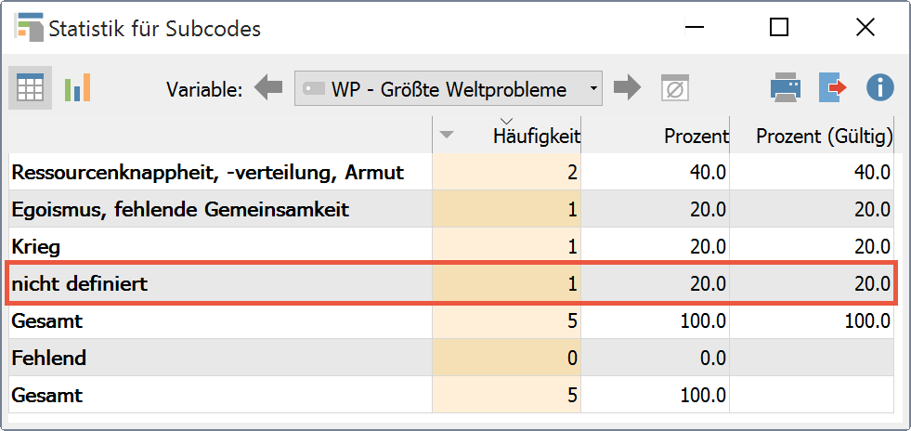This screenshot has height=431, width=911.
Task: Switch to table view icon
Action: [x=30, y=88]
